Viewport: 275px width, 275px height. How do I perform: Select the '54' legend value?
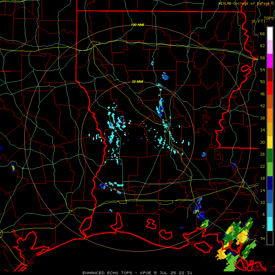click(x=262, y=70)
